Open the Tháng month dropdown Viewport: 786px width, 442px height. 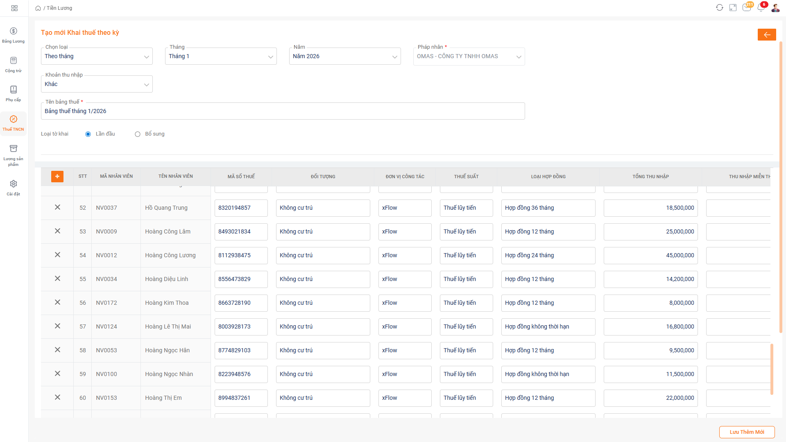pyautogui.click(x=221, y=57)
